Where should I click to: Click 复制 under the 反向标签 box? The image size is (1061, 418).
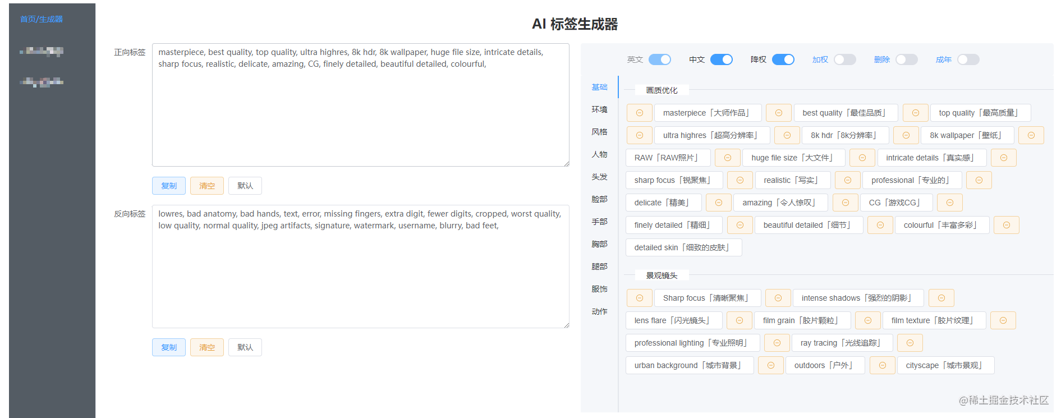pos(169,347)
